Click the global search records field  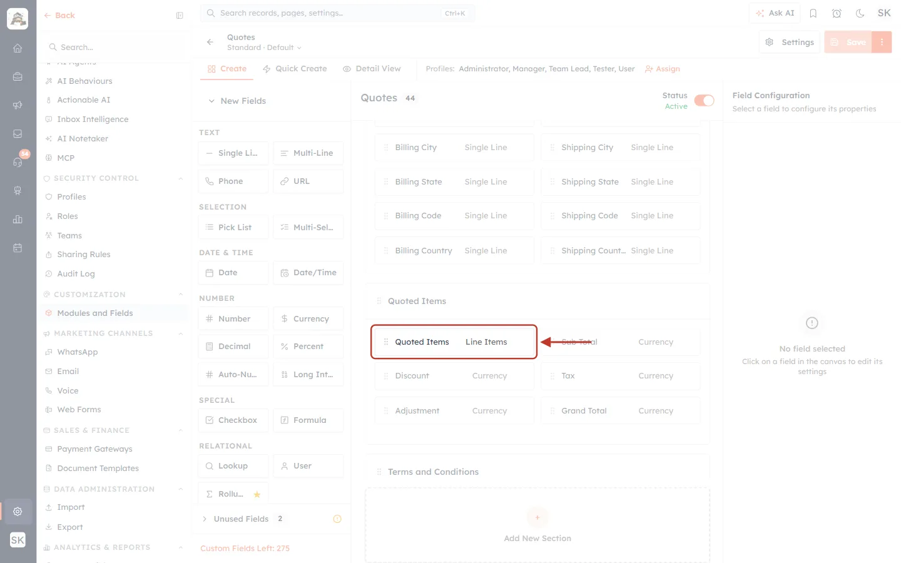(x=338, y=13)
